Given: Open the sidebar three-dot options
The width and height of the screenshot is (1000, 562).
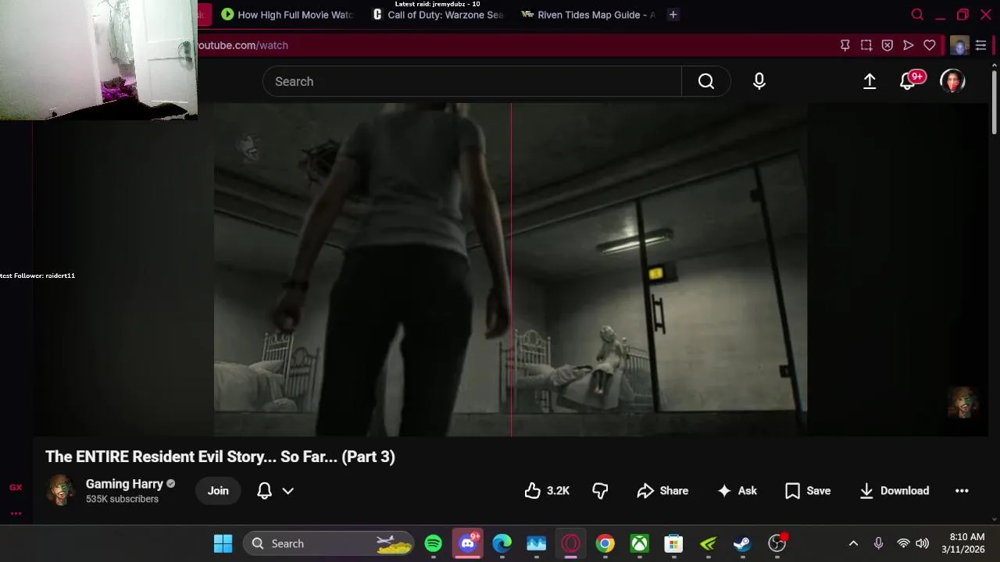Looking at the screenshot, I should click(16, 513).
